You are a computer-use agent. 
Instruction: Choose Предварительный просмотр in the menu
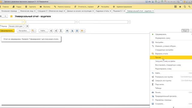tap(171, 96)
